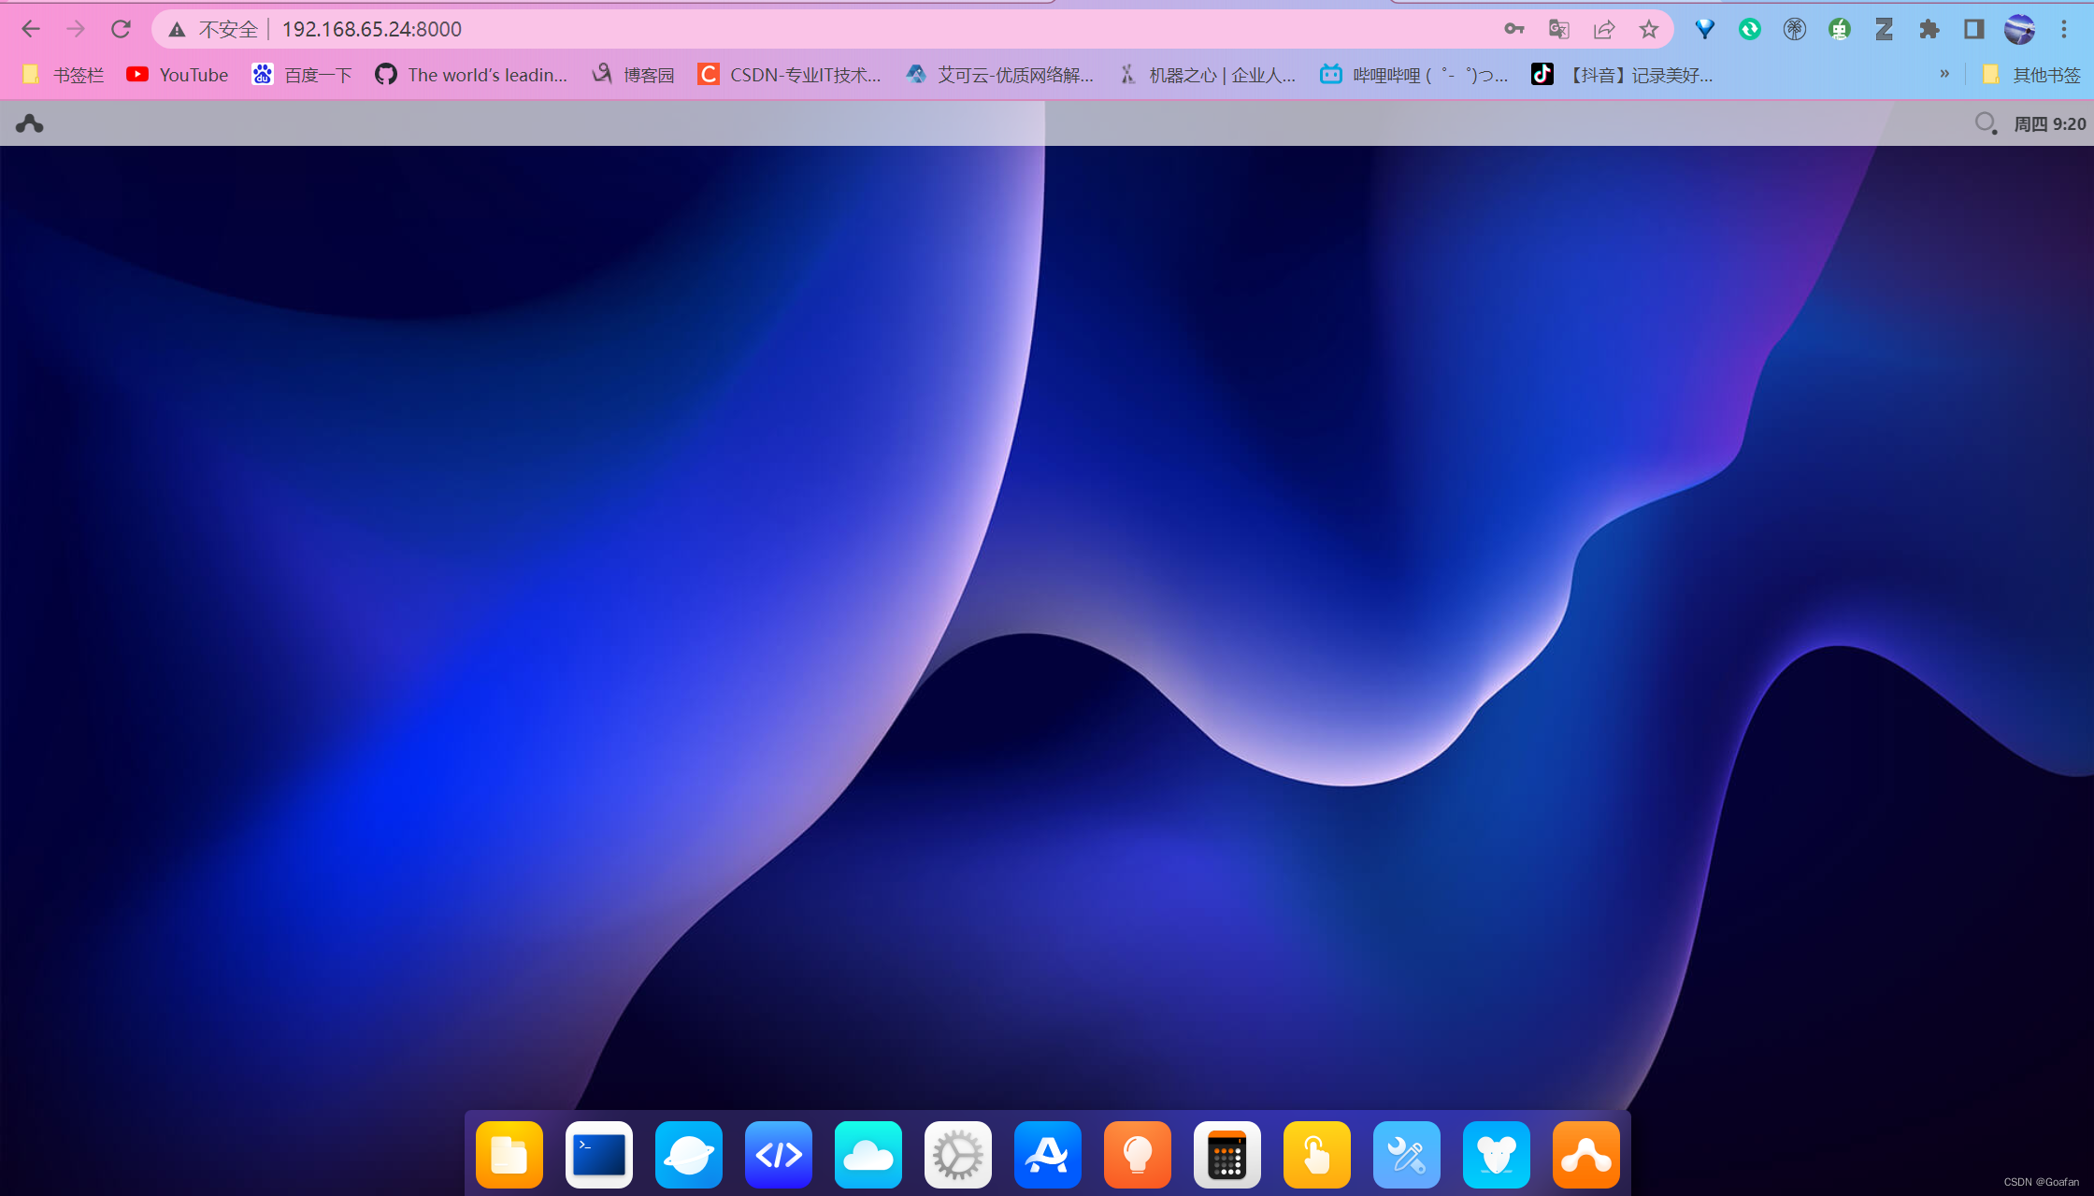Viewport: 2094px width, 1196px height.
Task: Click the desktop search magnifier icon
Action: coord(1985,123)
